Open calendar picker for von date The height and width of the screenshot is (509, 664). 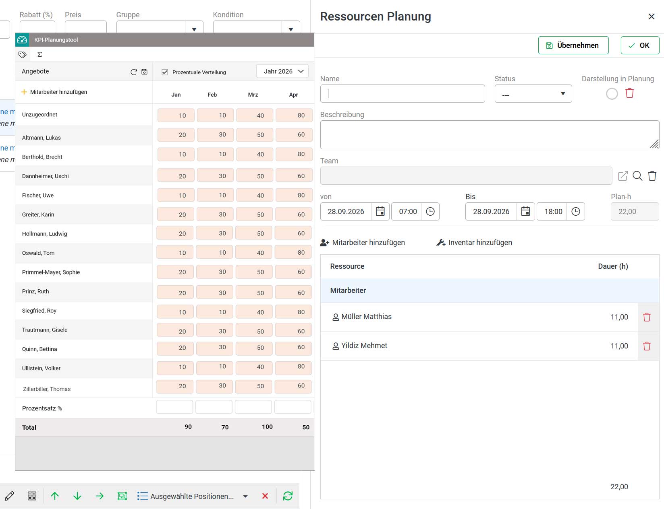[380, 211]
